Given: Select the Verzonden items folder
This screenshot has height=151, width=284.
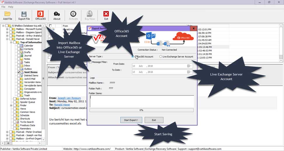Looking at the screenshot, I should [32, 82].
